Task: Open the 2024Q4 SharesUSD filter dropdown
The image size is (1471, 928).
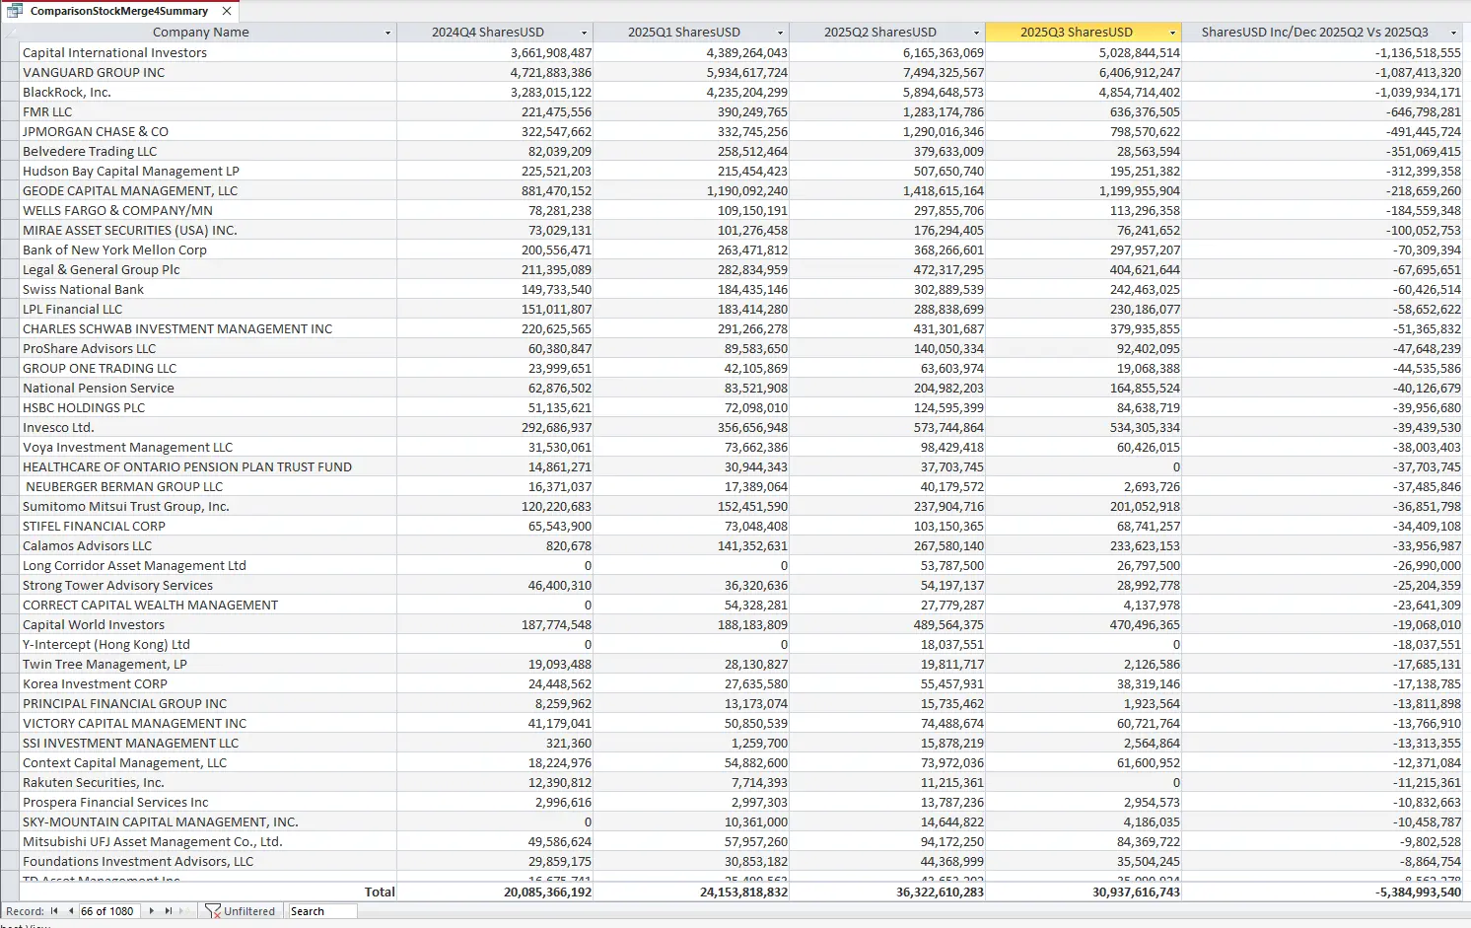Action: pos(584,32)
